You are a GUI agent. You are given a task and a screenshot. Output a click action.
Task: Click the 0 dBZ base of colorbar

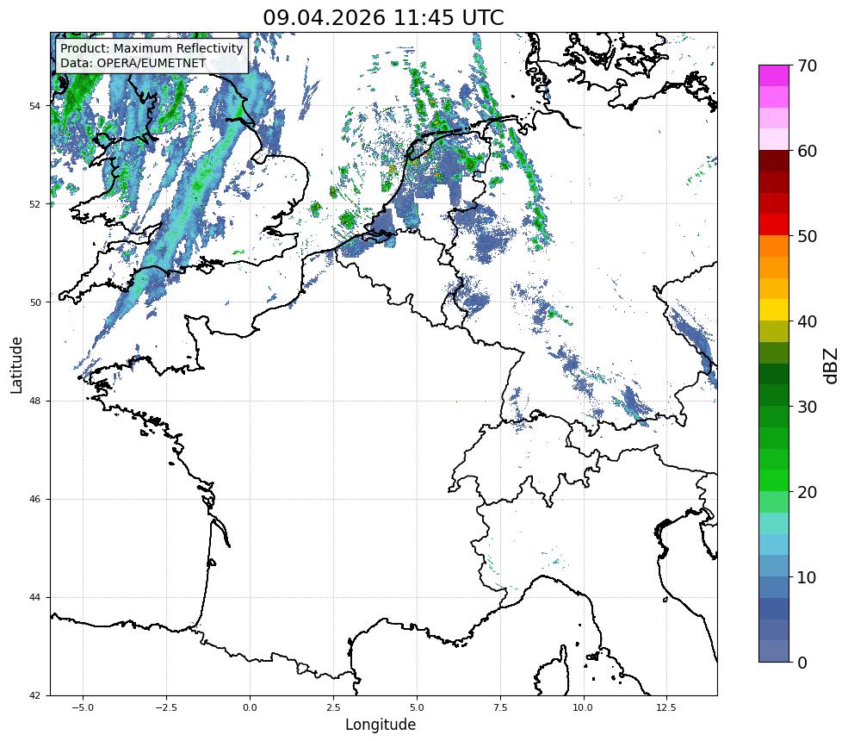pyautogui.click(x=773, y=651)
